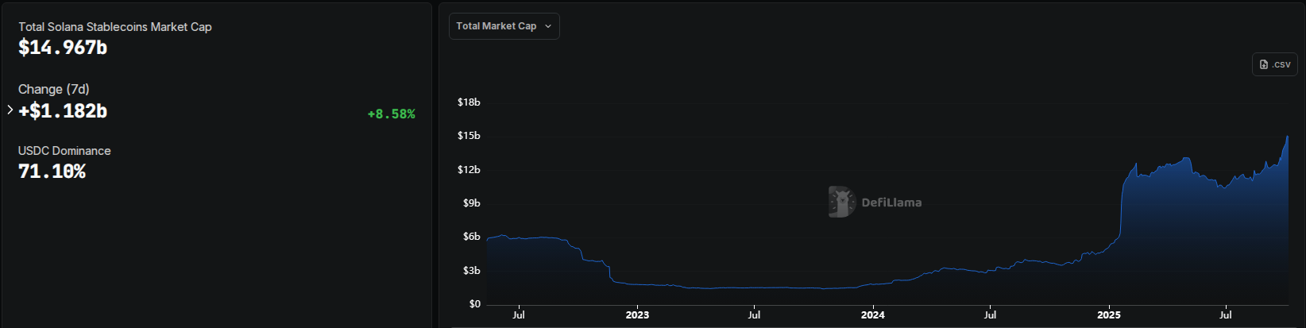The height and width of the screenshot is (328, 1306).
Task: Click the 2024 label on the time axis
Action: tap(872, 315)
